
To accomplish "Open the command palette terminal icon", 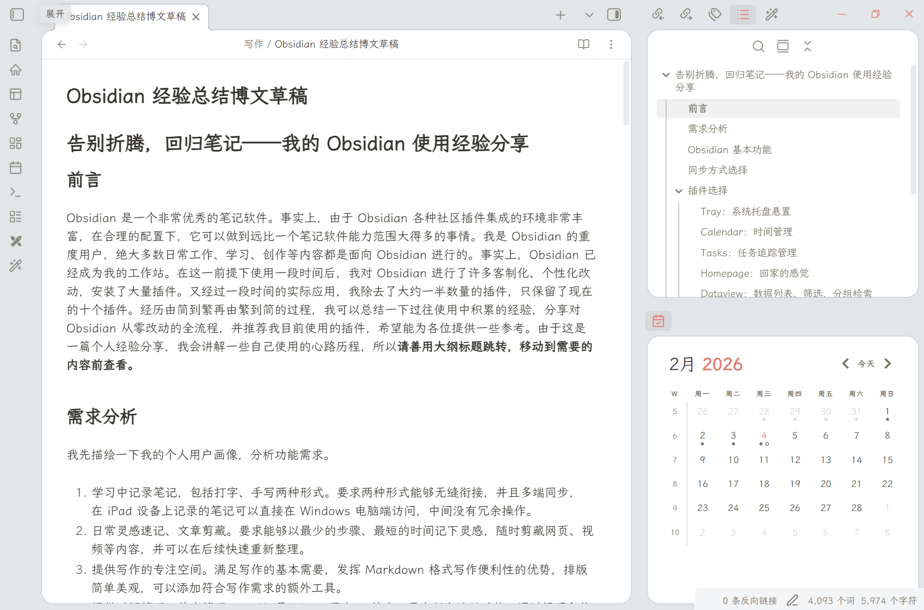I will coord(16,192).
